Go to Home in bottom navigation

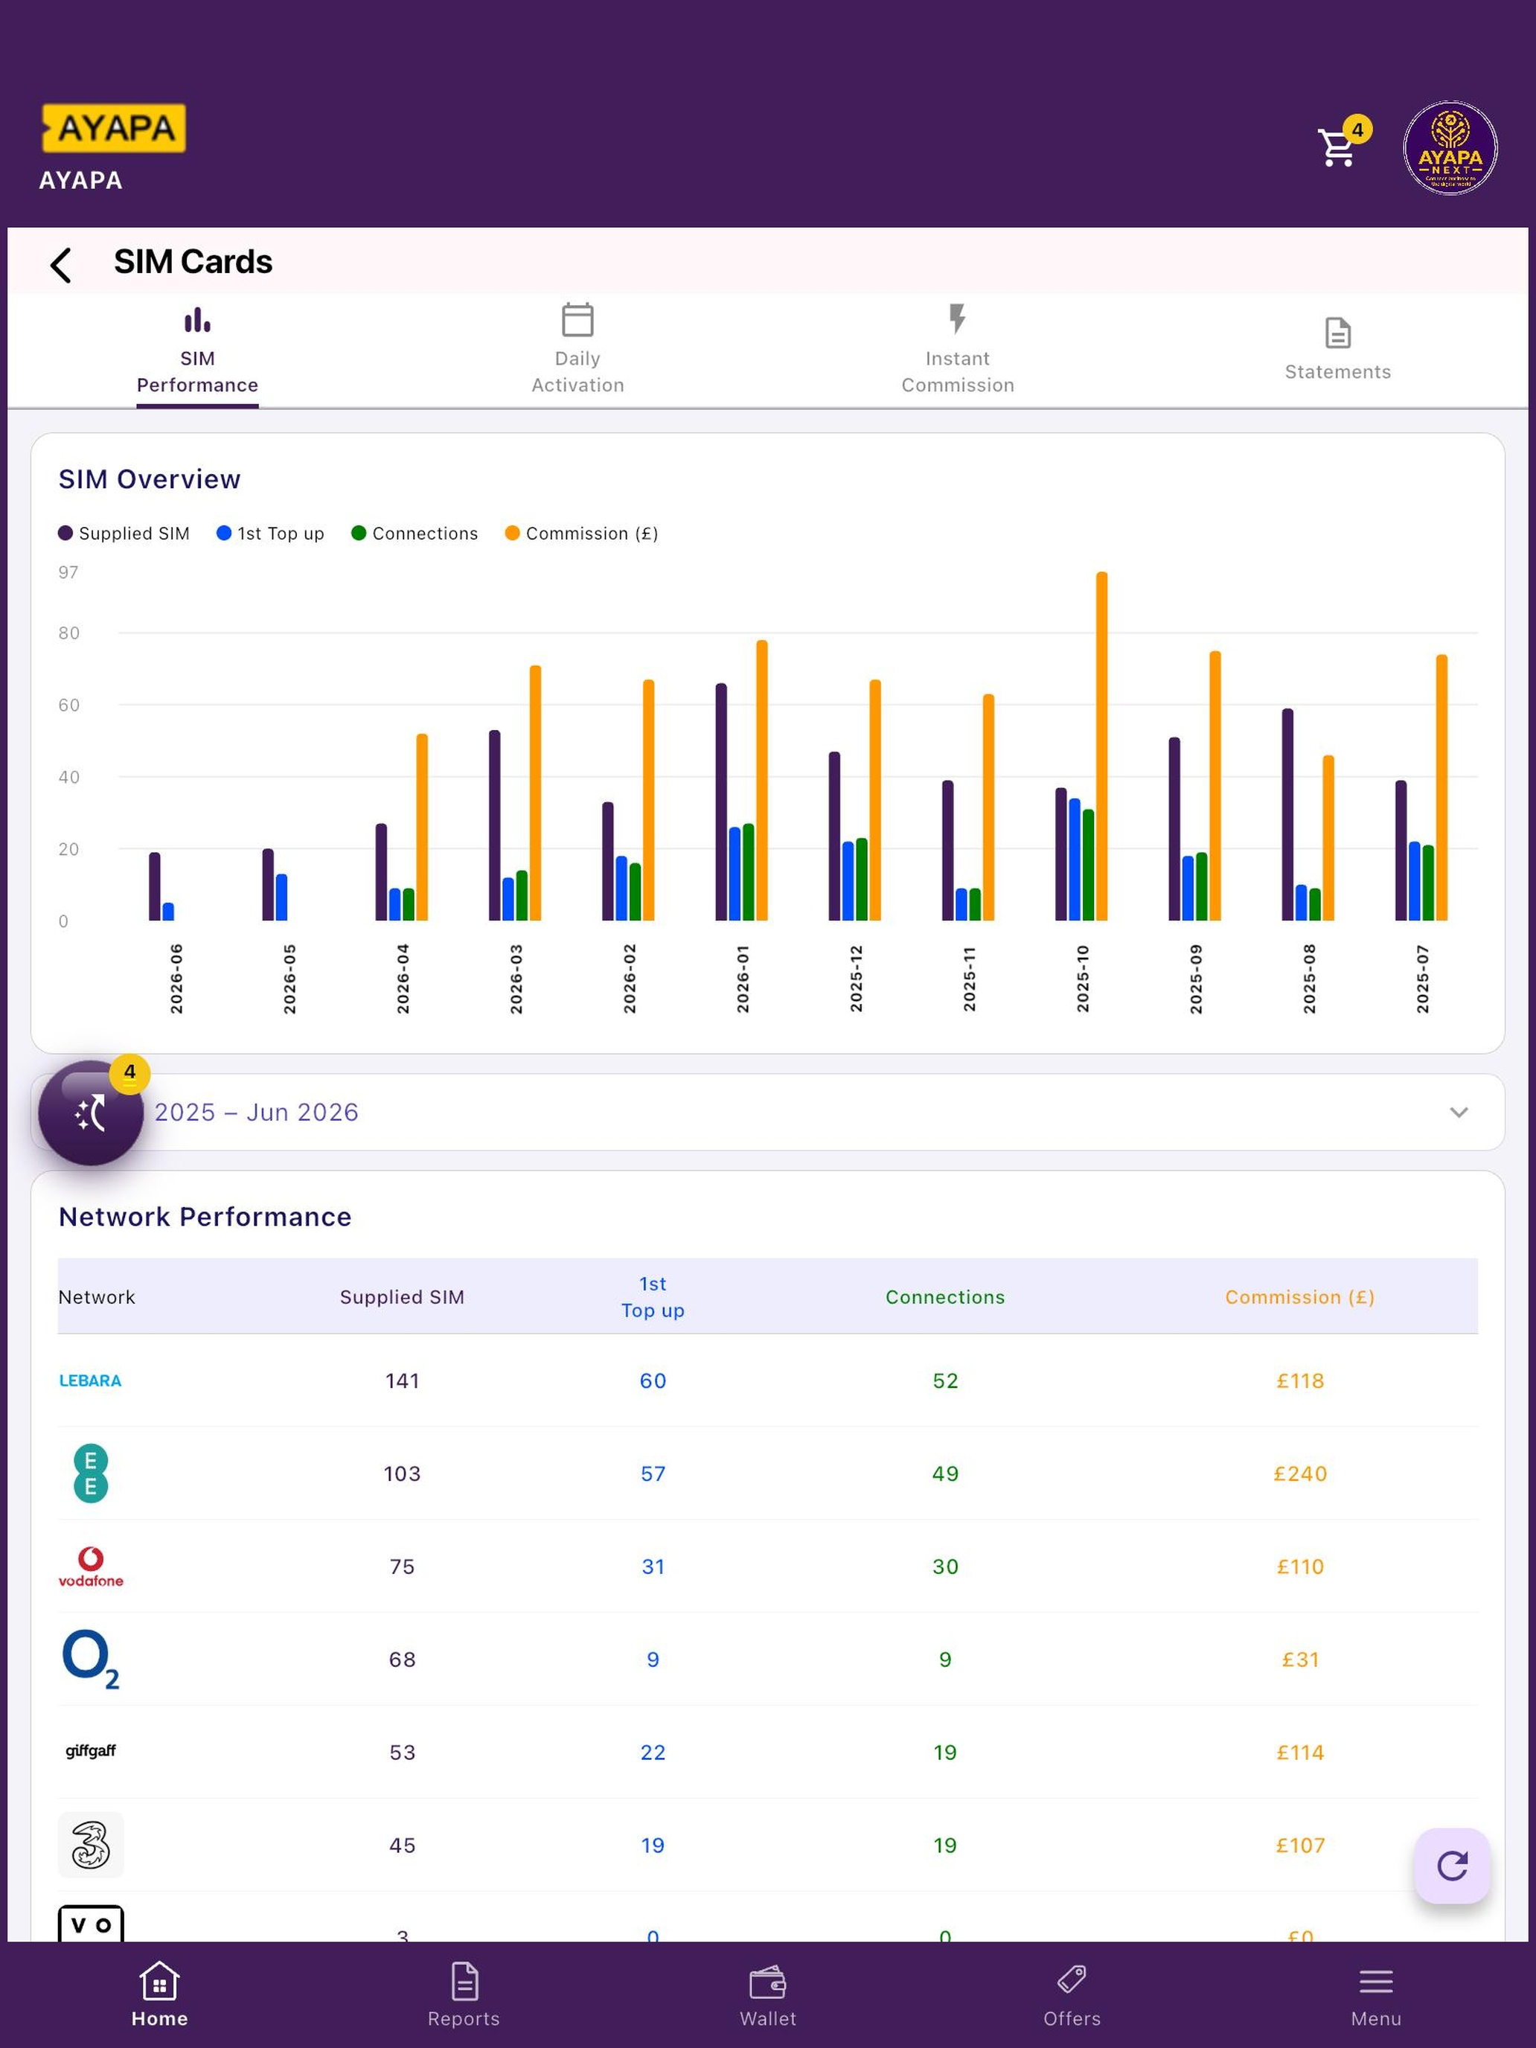[159, 1994]
